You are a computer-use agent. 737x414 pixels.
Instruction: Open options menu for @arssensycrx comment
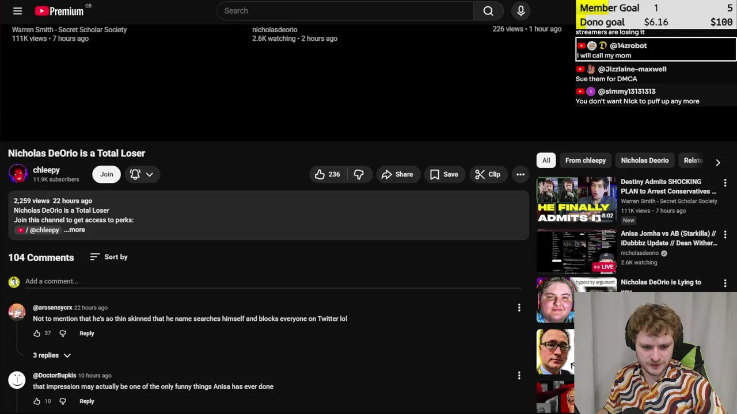coord(519,308)
